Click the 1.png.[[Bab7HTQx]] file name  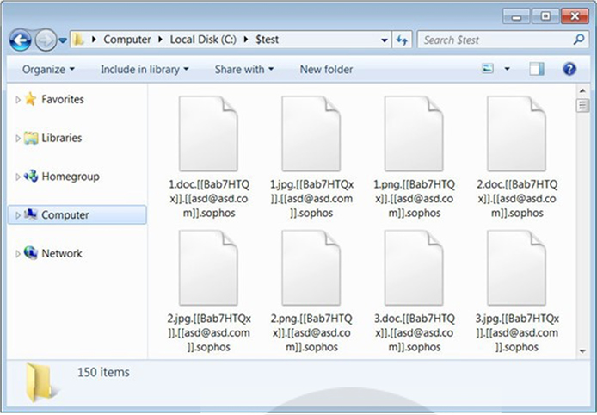(x=415, y=199)
